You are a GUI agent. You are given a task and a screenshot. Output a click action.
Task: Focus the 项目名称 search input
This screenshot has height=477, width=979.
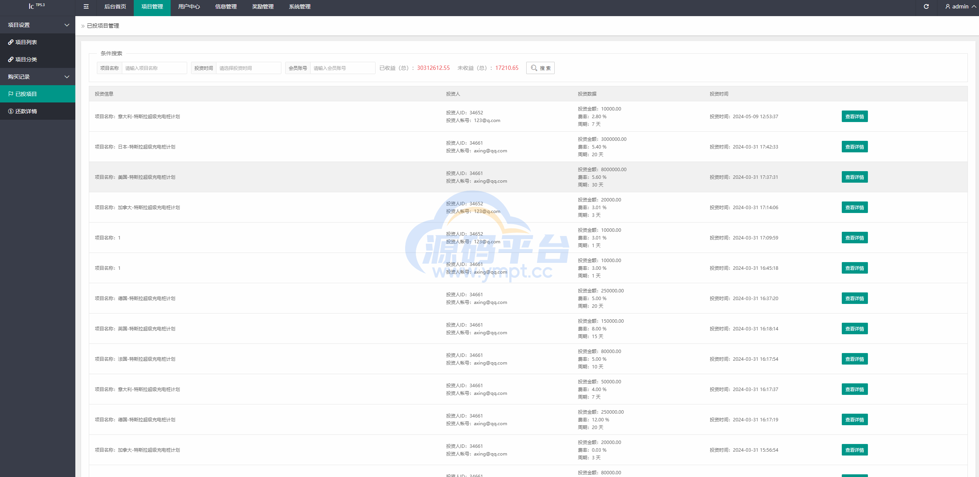154,68
